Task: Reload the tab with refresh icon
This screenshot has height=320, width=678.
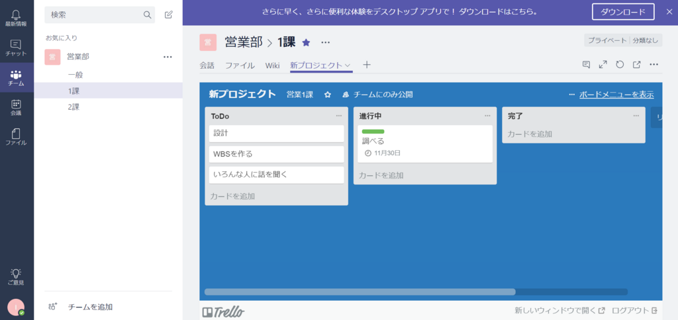Action: point(620,65)
